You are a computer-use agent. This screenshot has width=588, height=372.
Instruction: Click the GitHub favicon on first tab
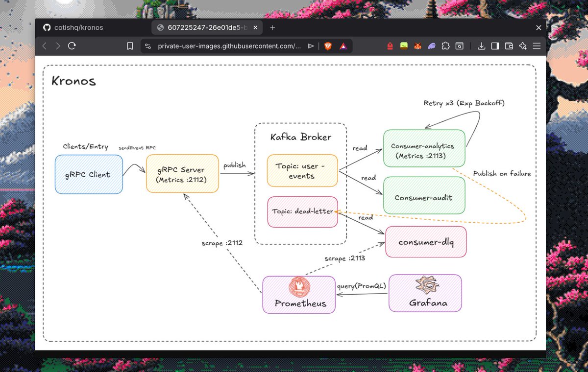click(47, 27)
